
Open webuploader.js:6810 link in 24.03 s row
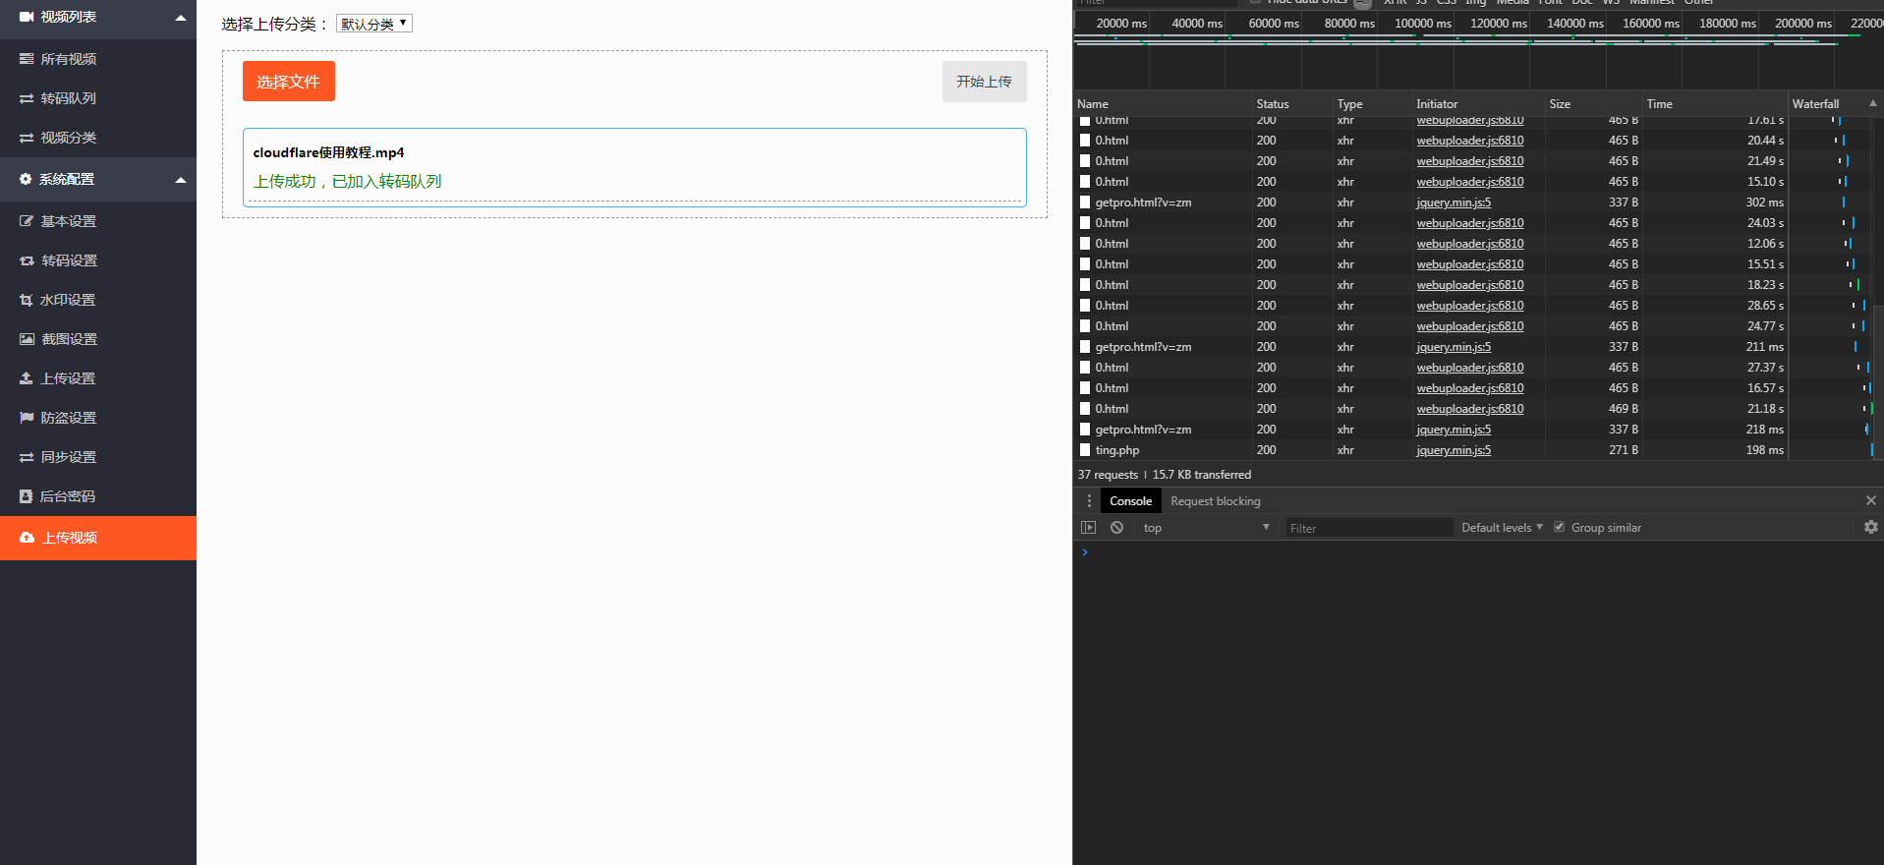(1470, 223)
